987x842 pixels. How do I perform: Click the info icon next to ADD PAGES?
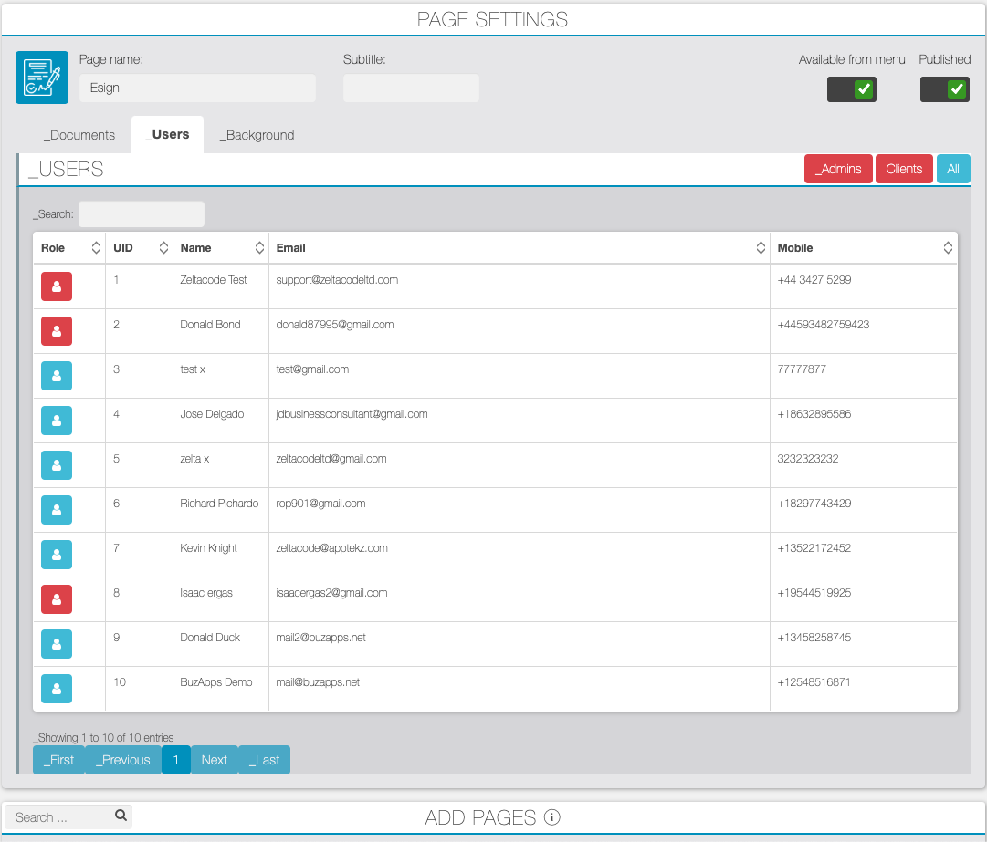click(552, 816)
